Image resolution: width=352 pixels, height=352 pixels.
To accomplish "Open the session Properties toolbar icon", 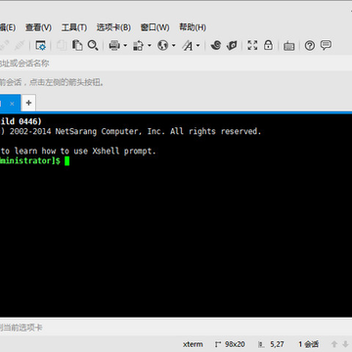I will (41, 45).
